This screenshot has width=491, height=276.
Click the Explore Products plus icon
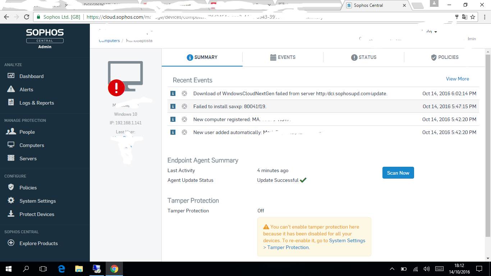click(x=11, y=243)
